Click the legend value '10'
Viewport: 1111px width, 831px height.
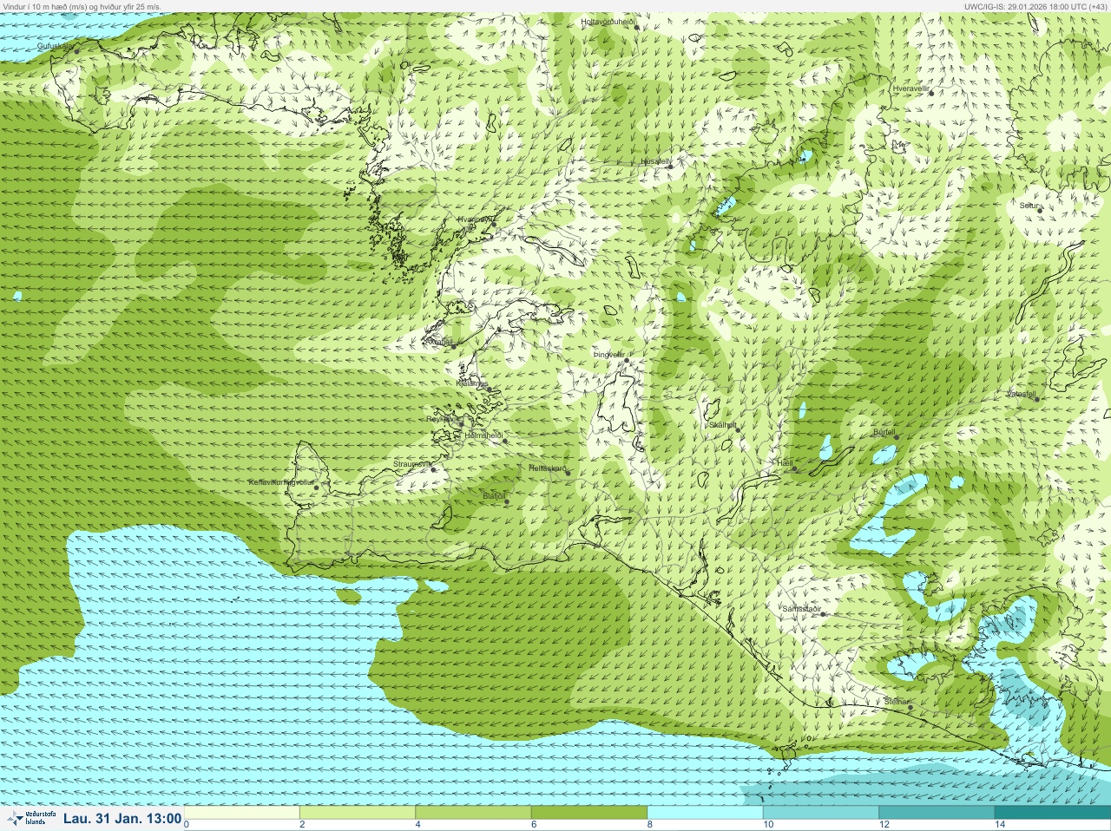[768, 825]
